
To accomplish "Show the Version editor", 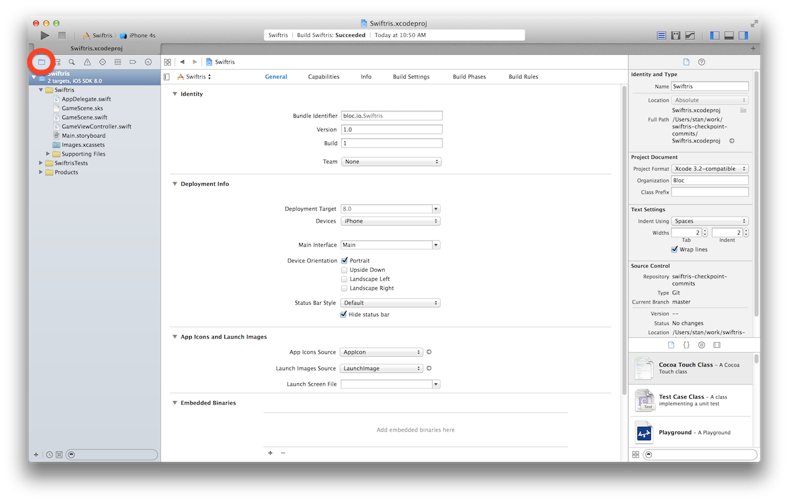I will (x=690, y=36).
